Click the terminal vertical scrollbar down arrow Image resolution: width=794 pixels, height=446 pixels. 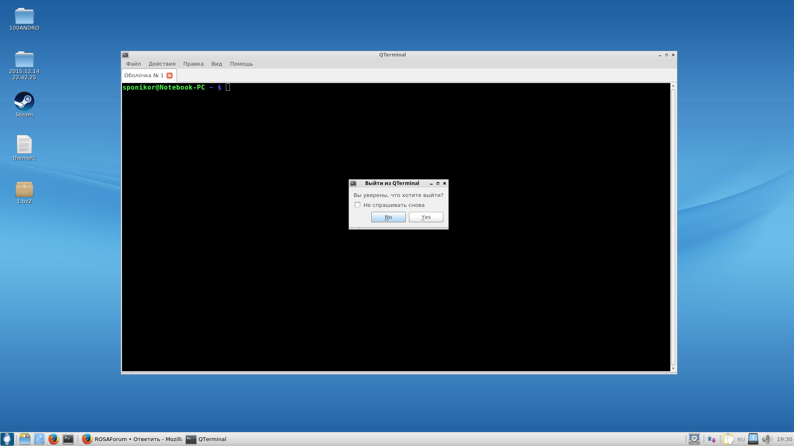click(x=673, y=368)
